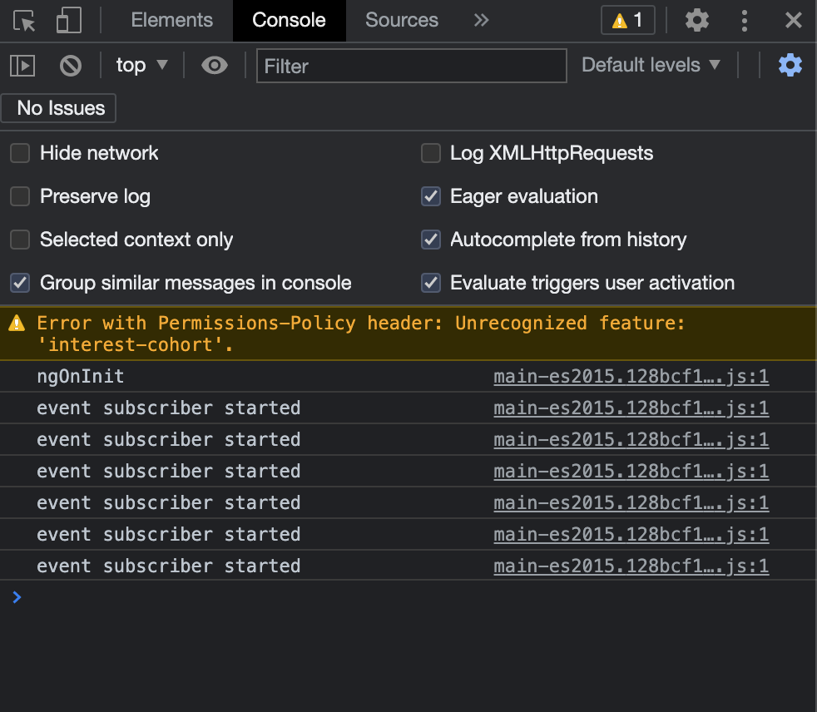This screenshot has width=817, height=712.
Task: Enable the Preserve log checkbox
Action: tap(20, 196)
